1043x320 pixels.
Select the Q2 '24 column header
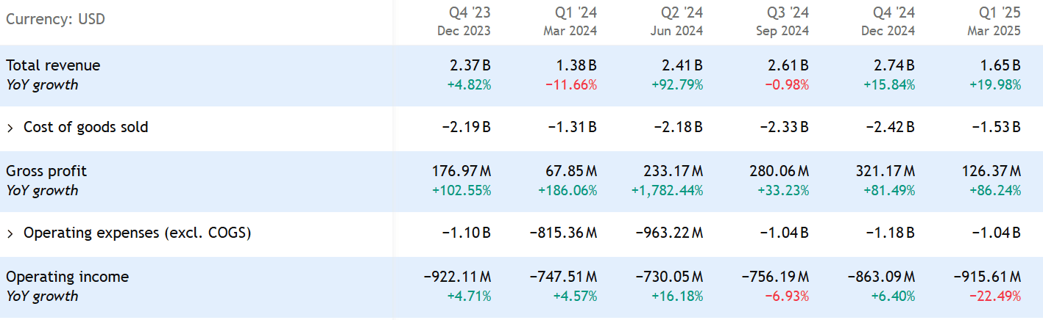click(x=681, y=21)
